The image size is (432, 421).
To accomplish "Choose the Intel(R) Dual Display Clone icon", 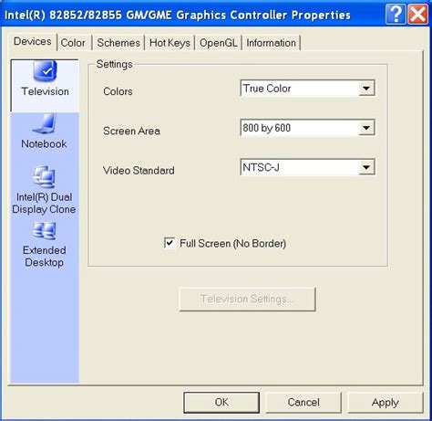I will [x=44, y=176].
